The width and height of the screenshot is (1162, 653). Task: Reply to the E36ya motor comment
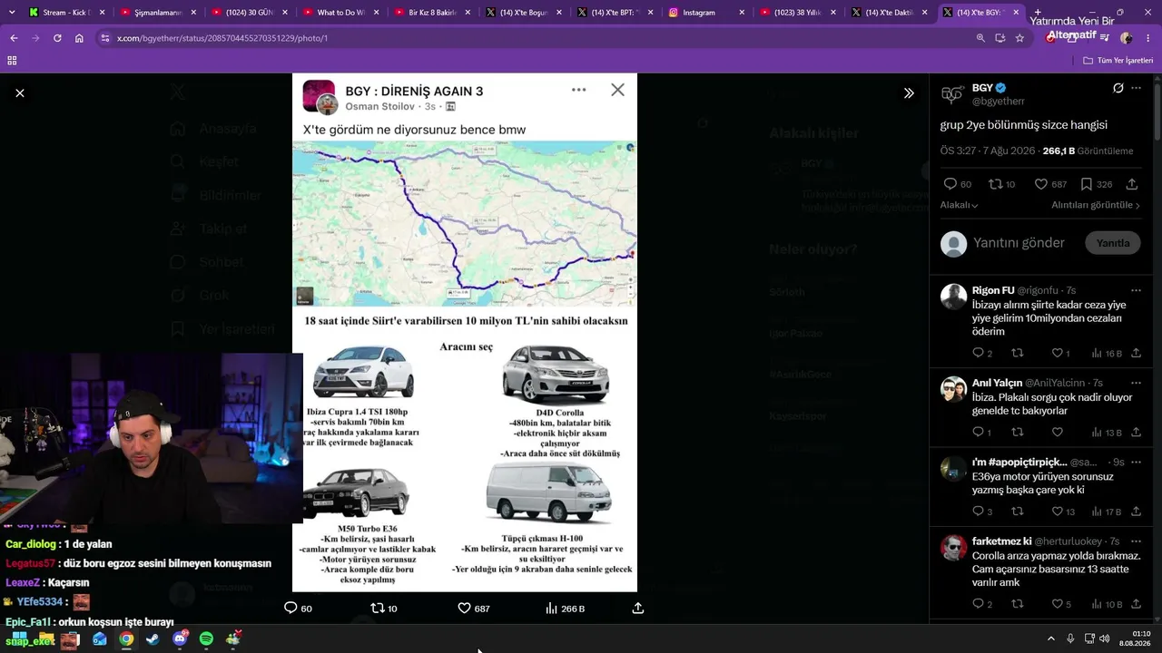[x=981, y=512]
